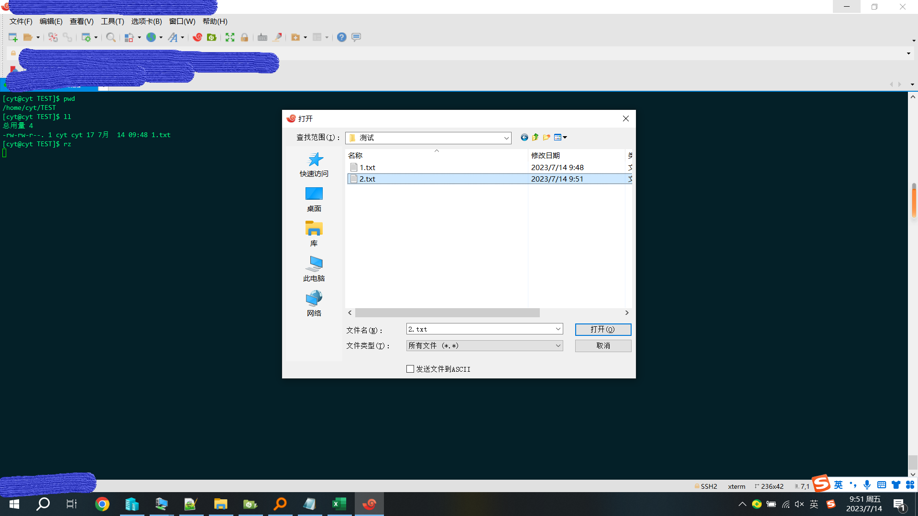
Task: Click the Reconnect chain icon
Action: click(67, 37)
